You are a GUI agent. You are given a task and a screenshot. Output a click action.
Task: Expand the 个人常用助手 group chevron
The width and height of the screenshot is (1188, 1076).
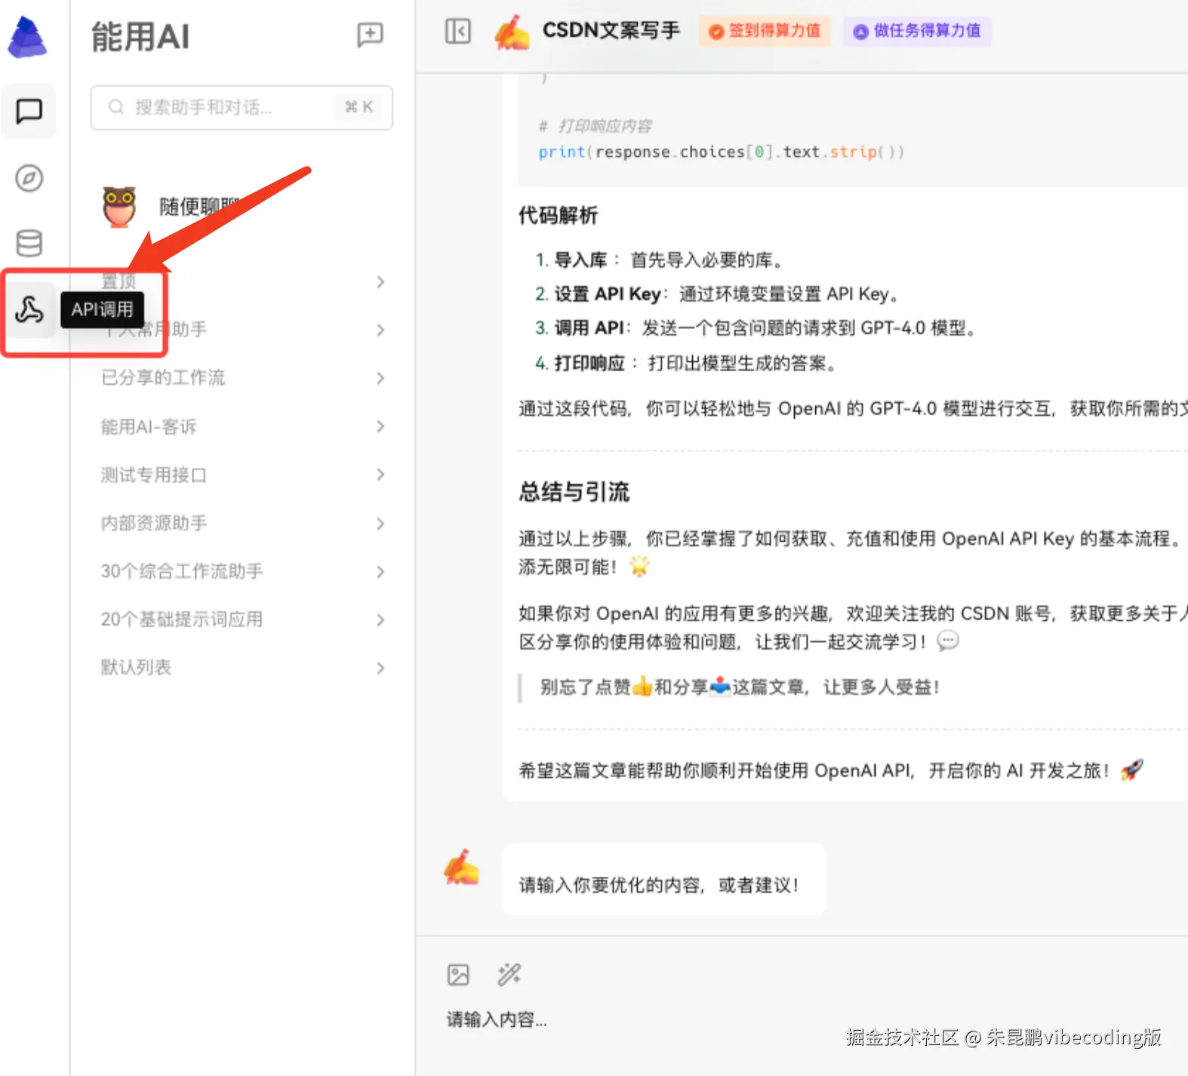tap(380, 330)
